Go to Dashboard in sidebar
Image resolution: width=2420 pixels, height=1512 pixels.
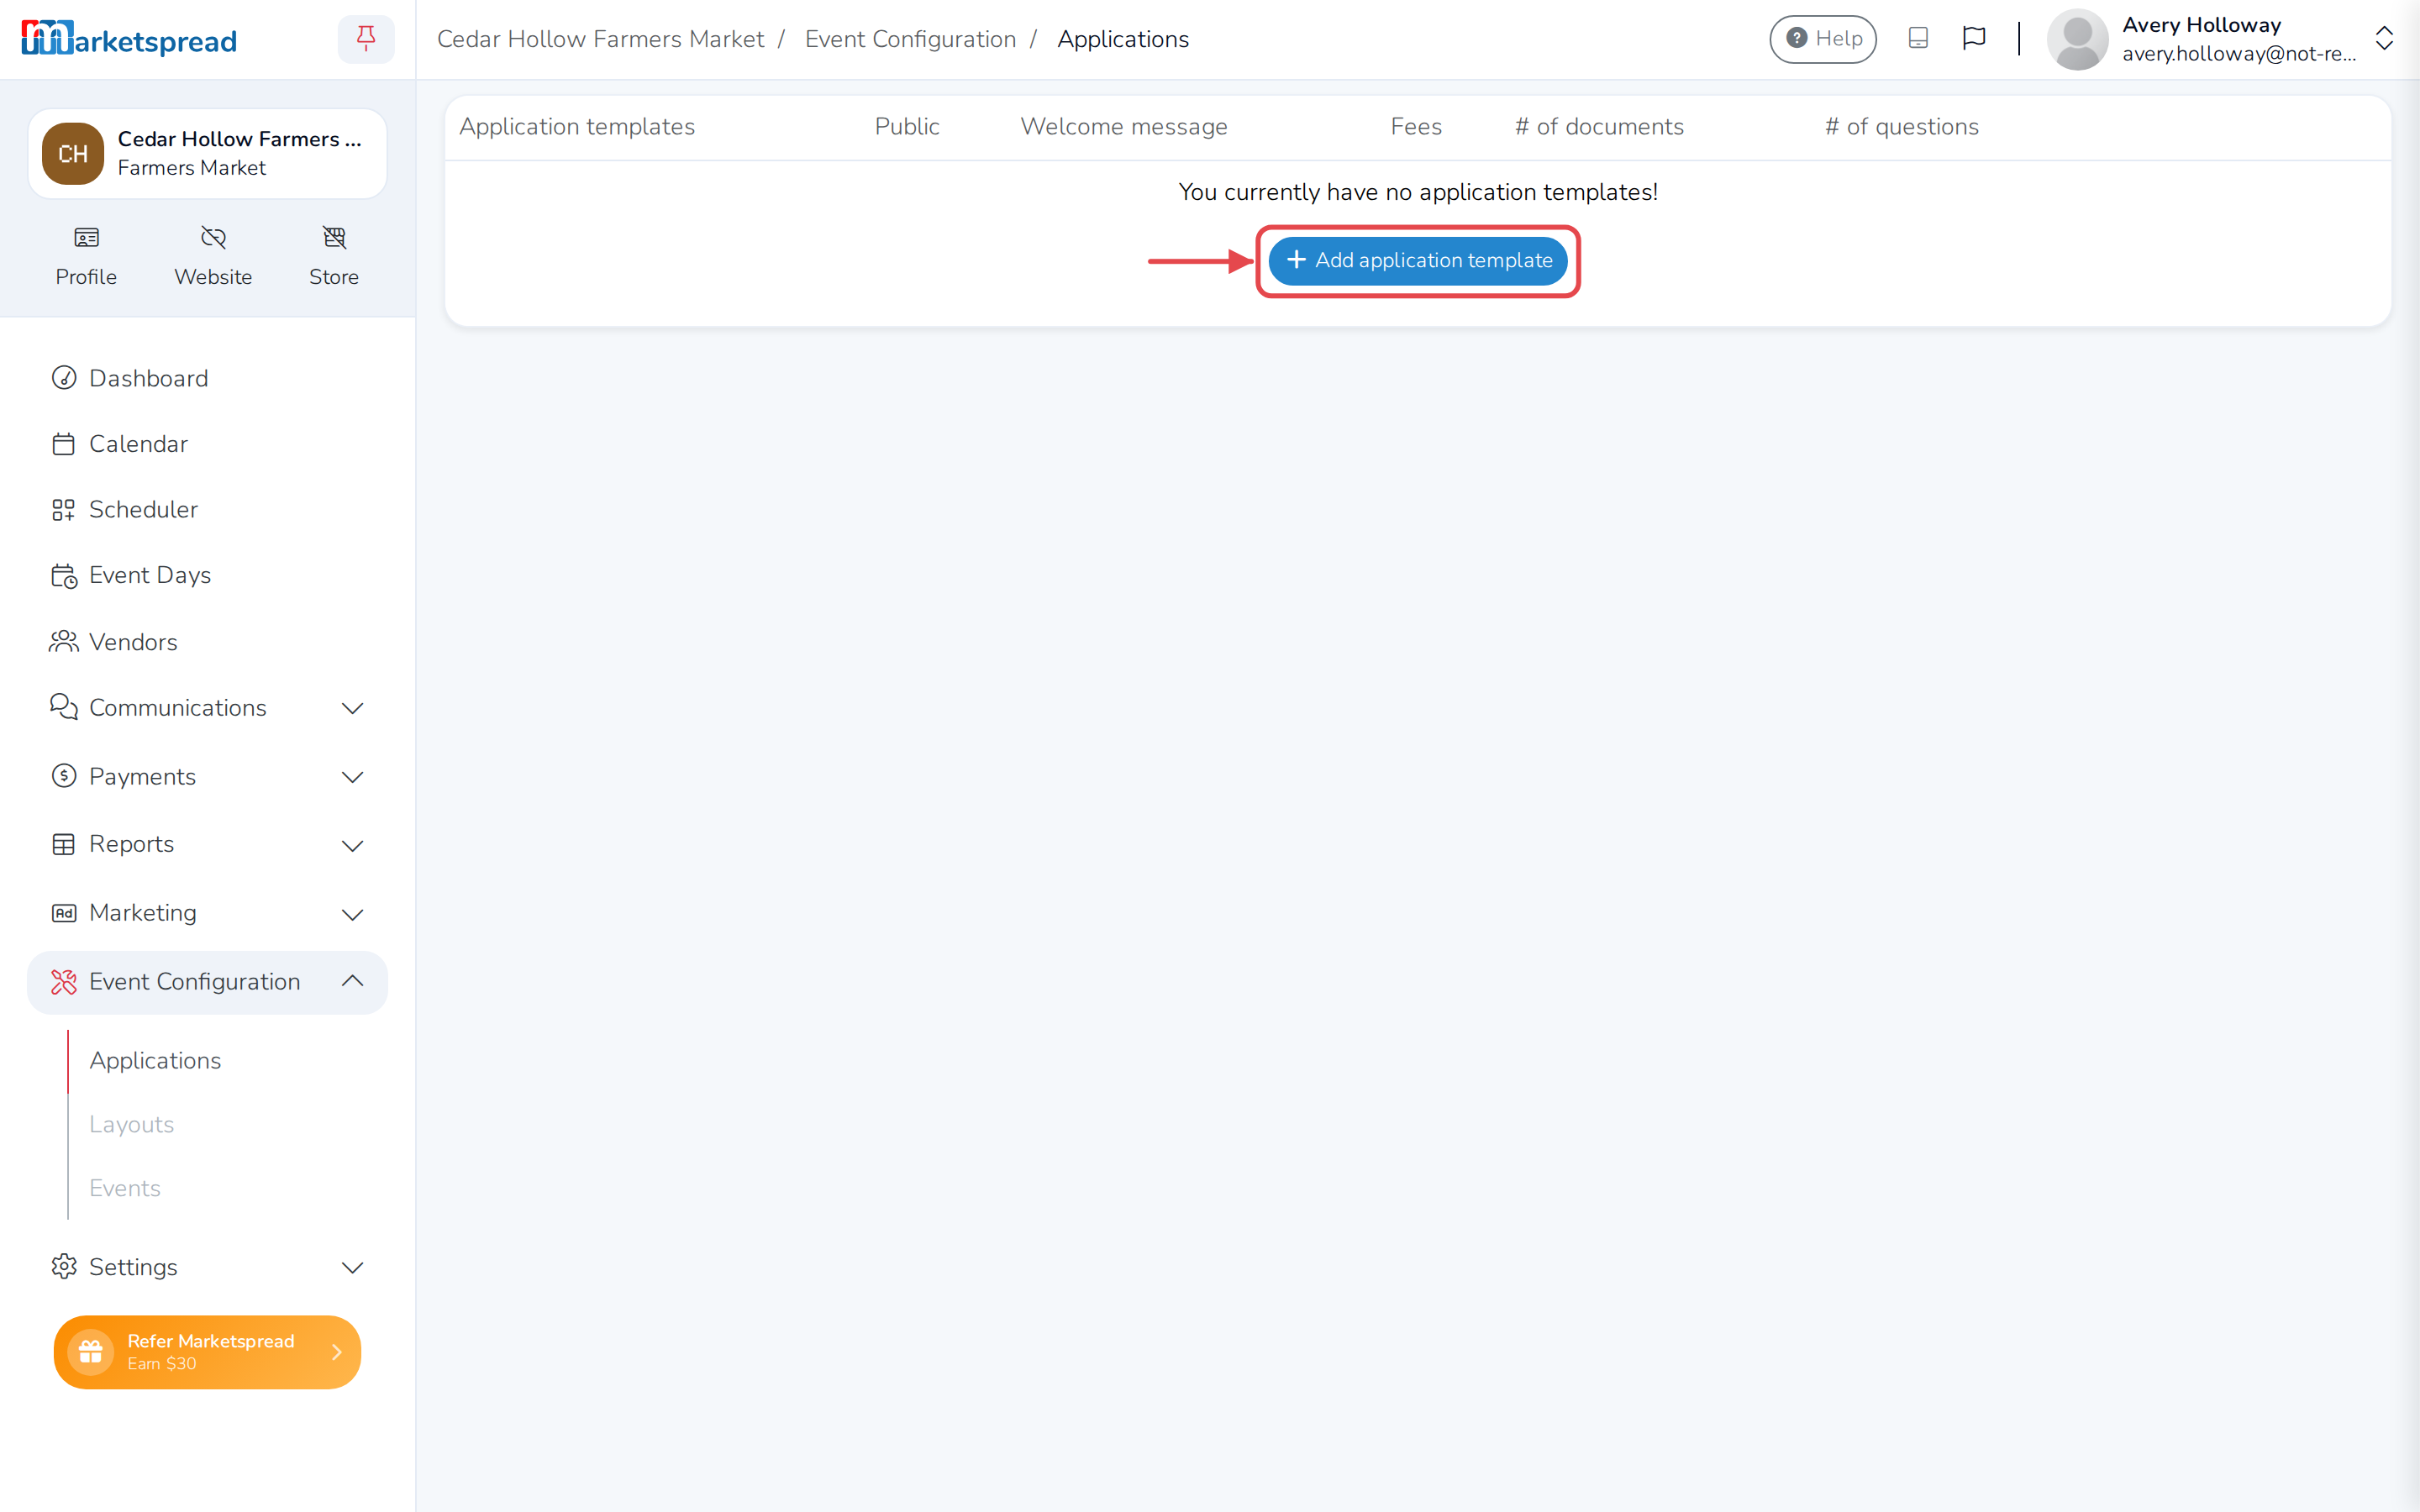(x=207, y=378)
